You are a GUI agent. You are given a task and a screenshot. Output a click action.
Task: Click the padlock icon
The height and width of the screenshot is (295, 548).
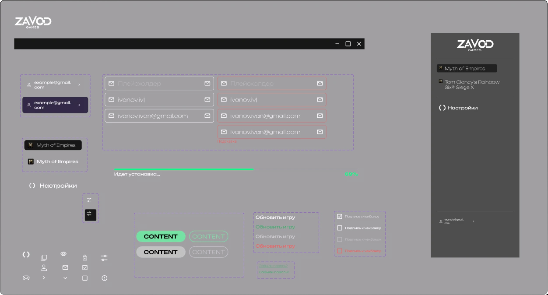(85, 258)
